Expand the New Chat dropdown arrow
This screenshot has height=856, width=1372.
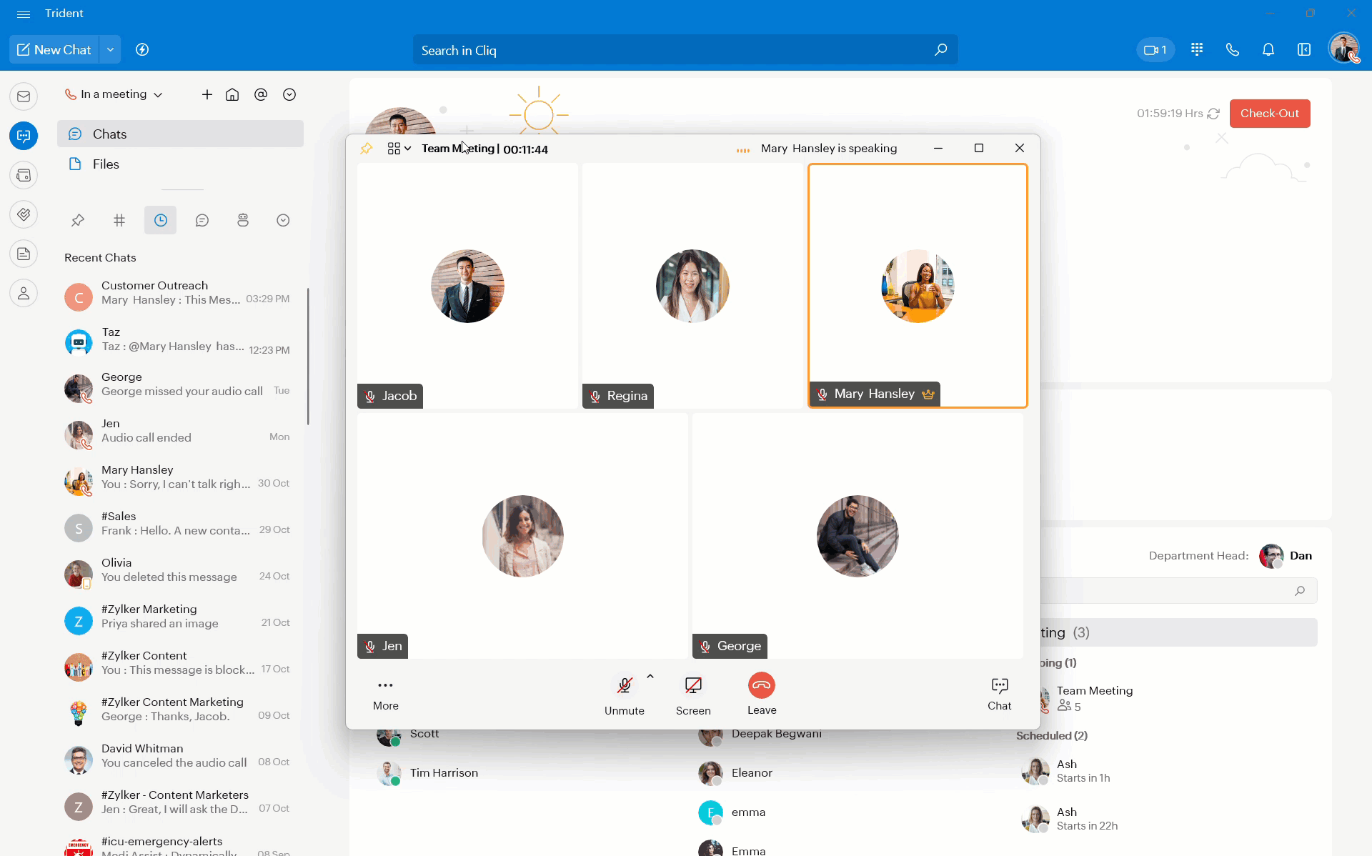coord(110,50)
